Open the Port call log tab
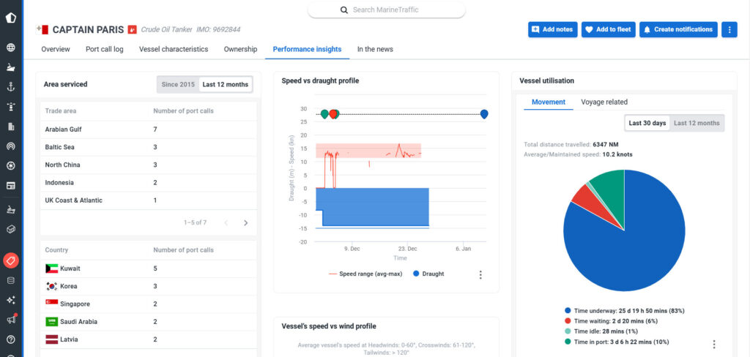The image size is (750, 357). (104, 49)
